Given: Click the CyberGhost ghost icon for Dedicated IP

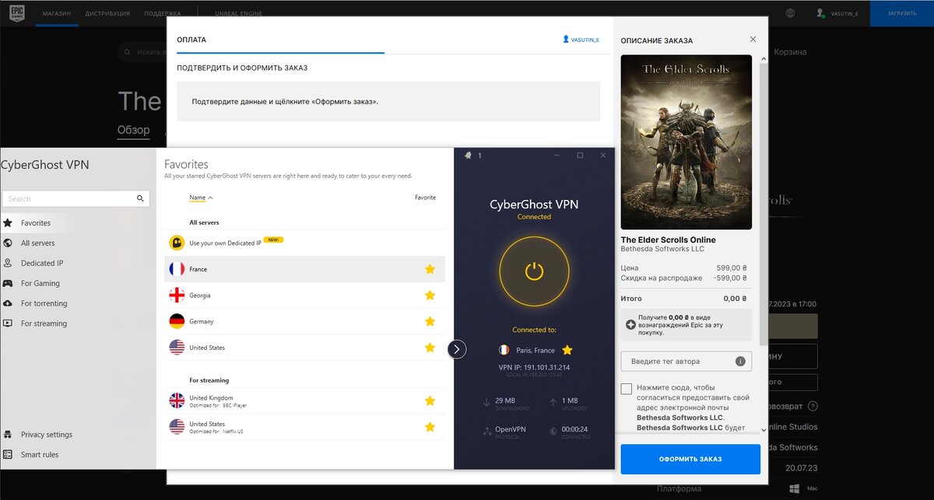Looking at the screenshot, I should 177,243.
